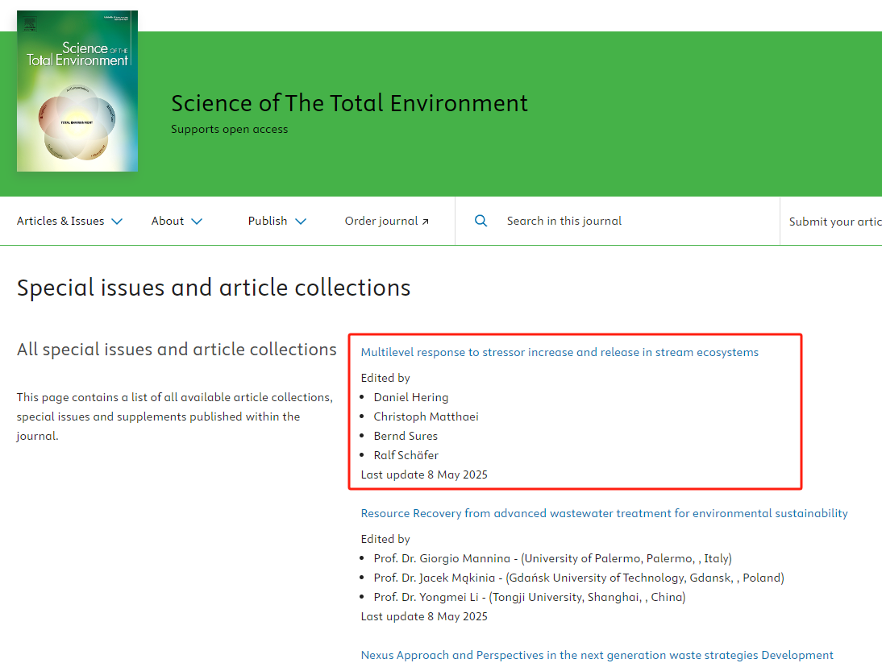Click the All special issues and article collections heading
This screenshot has height=663, width=882.
click(x=177, y=350)
